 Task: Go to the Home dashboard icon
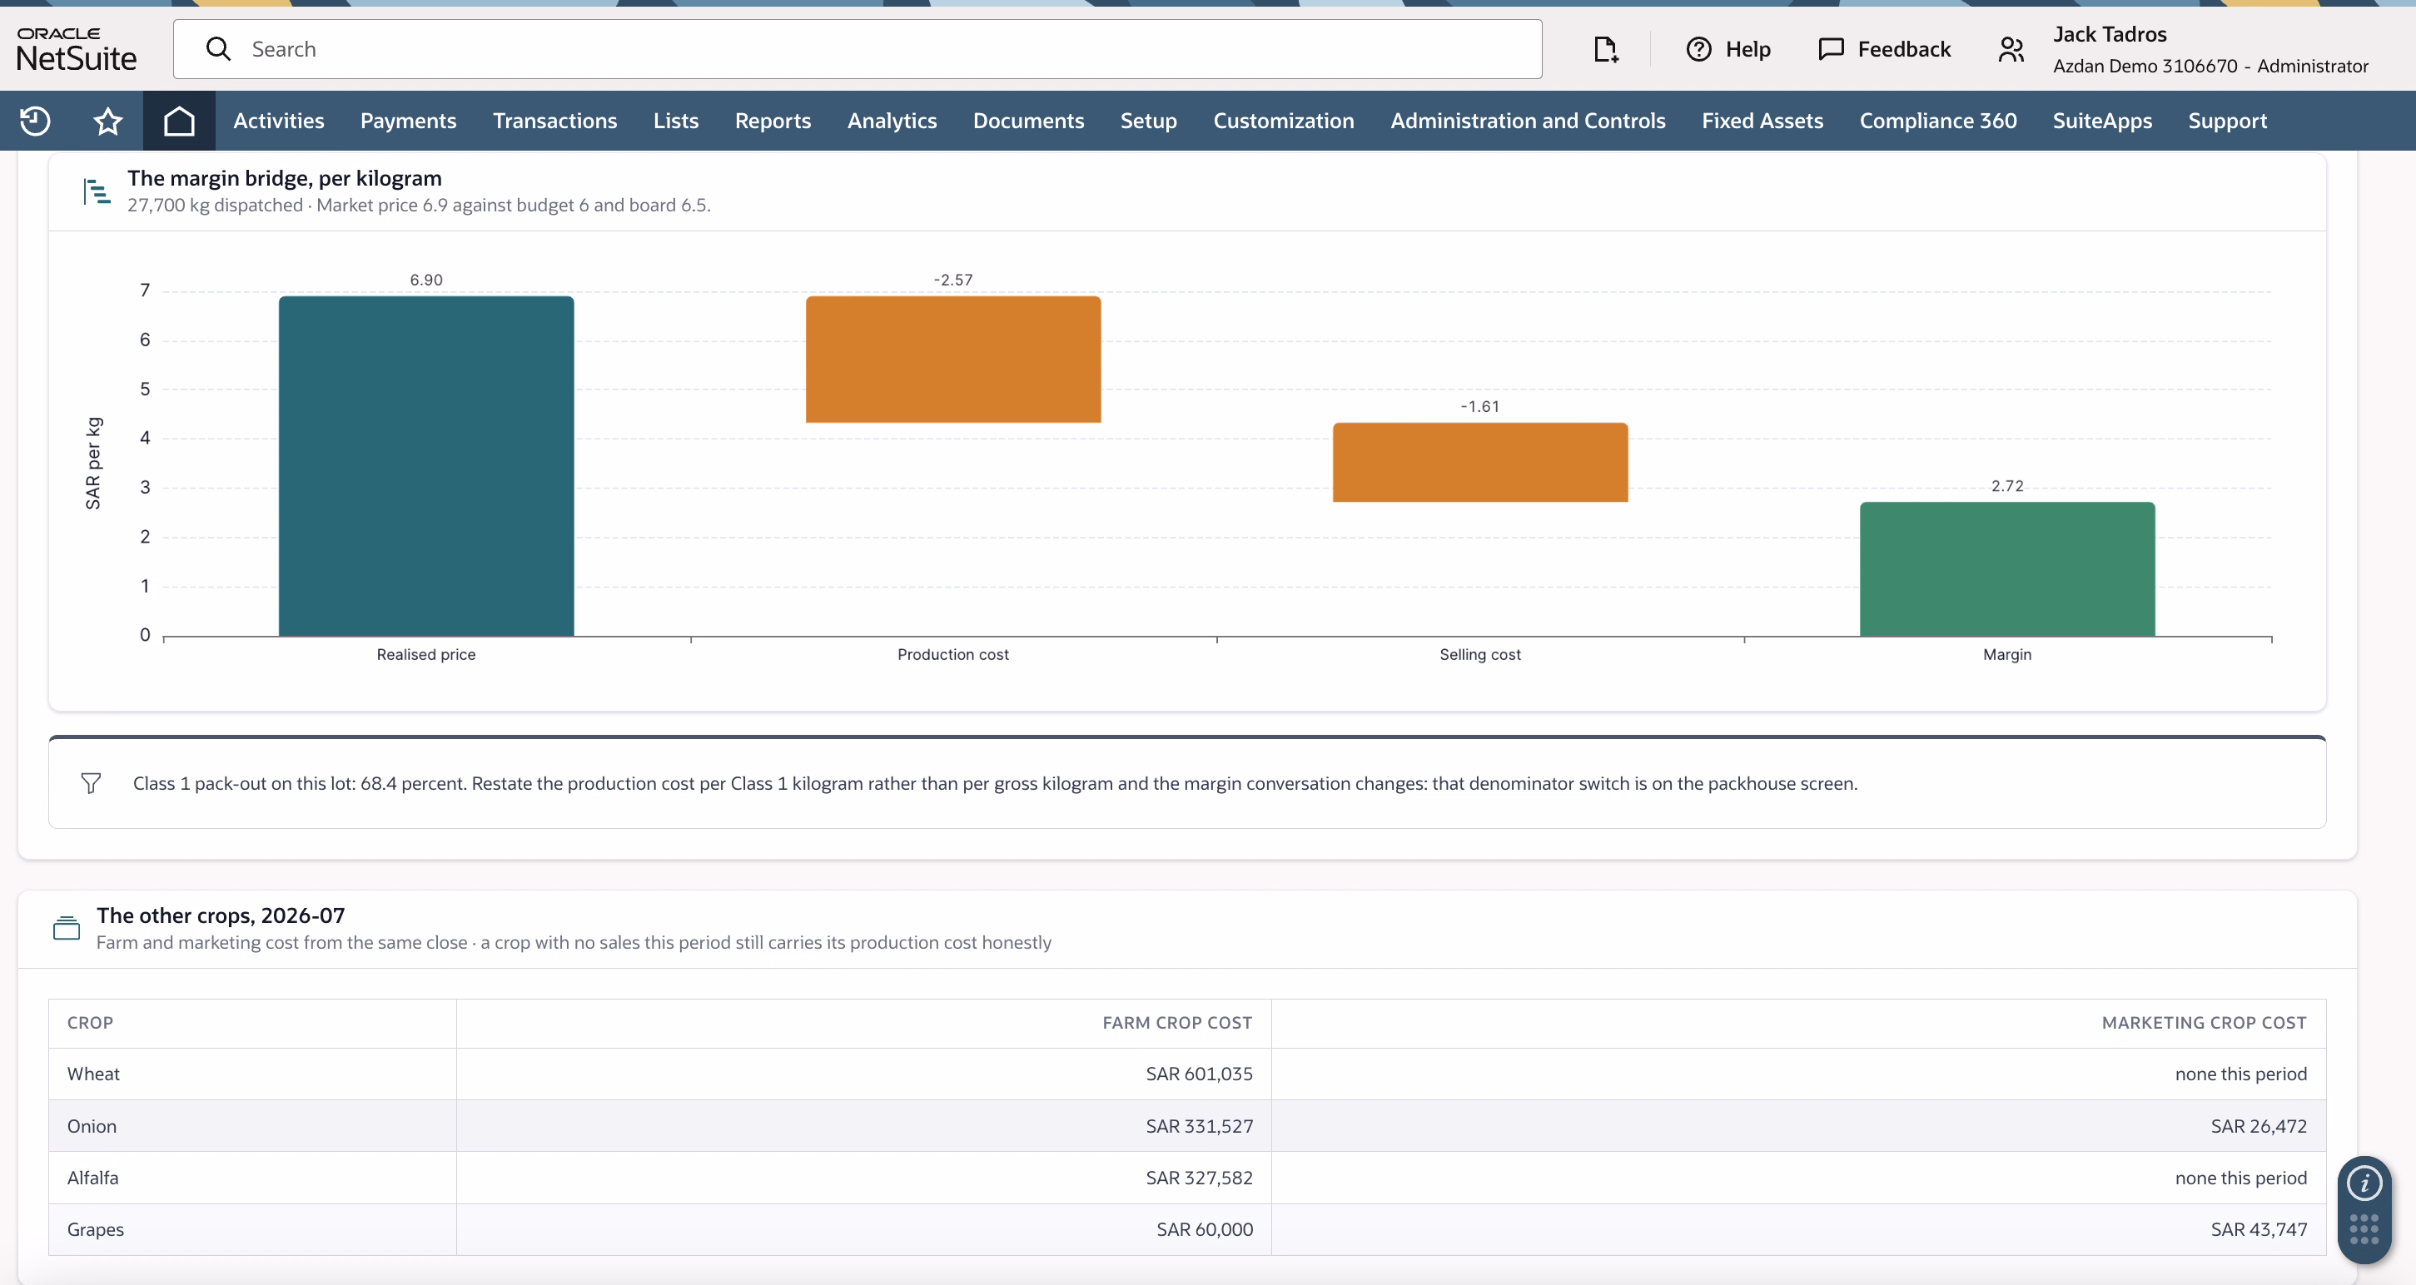click(x=178, y=121)
